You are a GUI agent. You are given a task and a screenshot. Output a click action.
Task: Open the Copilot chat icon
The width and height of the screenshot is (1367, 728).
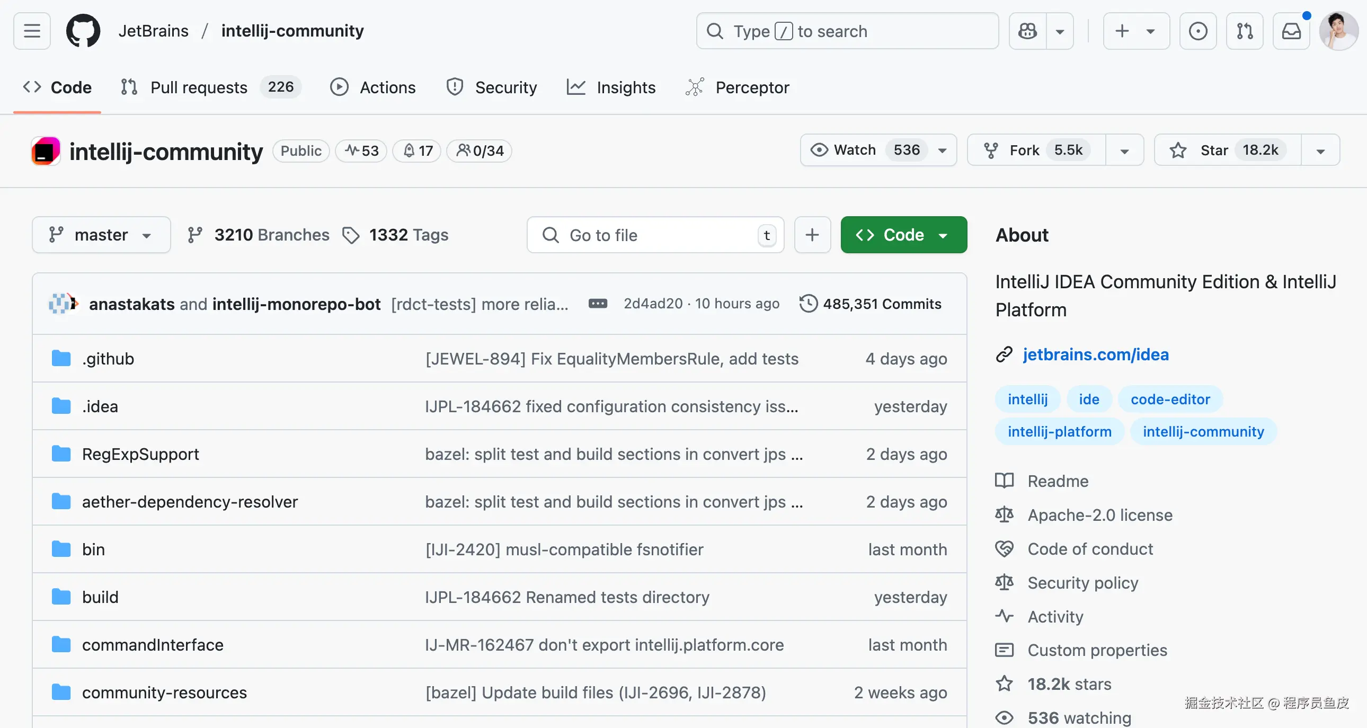(1027, 31)
